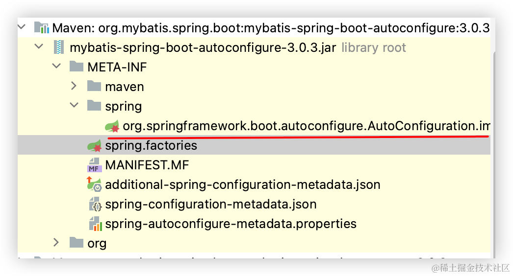Image resolution: width=513 pixels, height=276 pixels.
Task: Collapse the META-INF folder
Action: point(56,67)
